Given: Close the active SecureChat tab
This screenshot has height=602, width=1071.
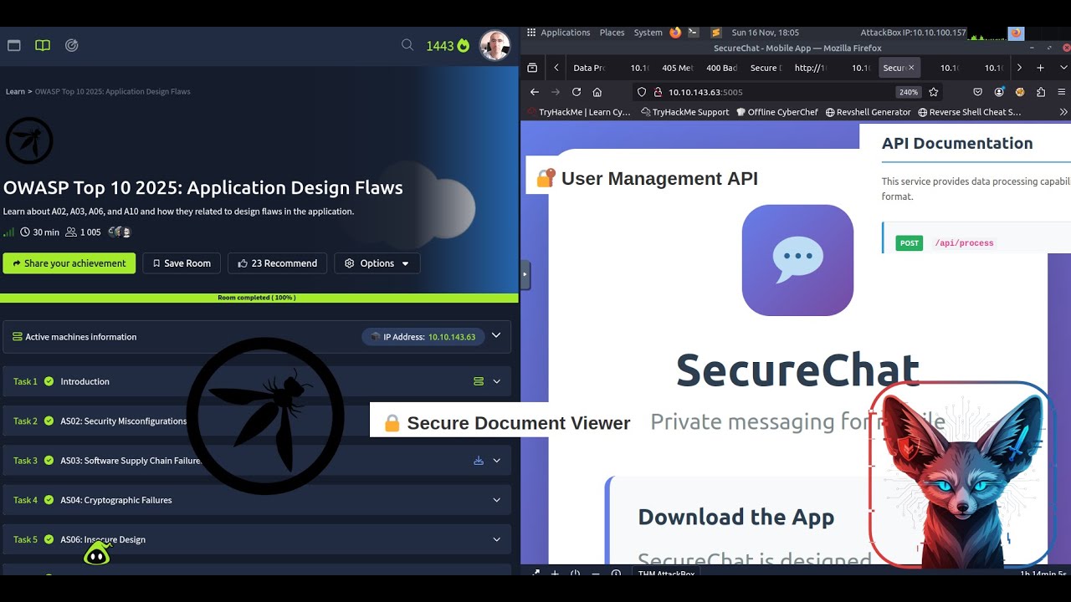Looking at the screenshot, I should [x=911, y=68].
